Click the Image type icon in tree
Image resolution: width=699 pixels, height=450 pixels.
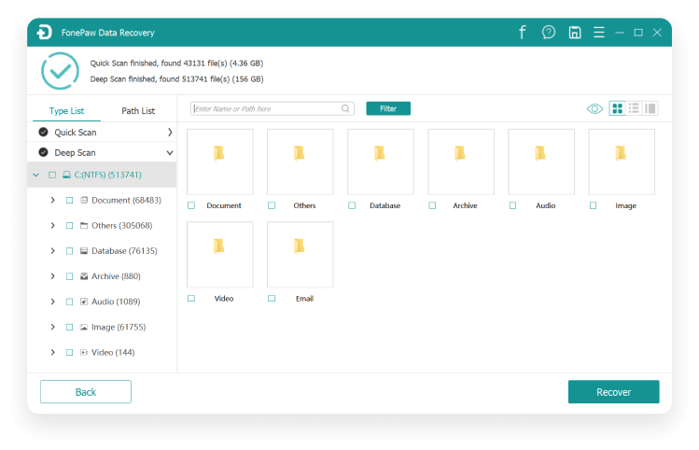pos(84,327)
